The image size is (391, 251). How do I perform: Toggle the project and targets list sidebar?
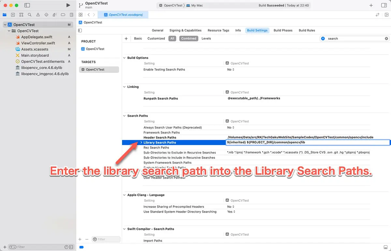point(80,30)
